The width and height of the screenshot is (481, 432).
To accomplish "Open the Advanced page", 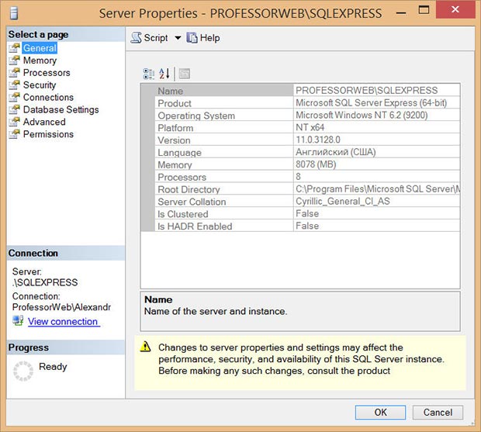I will pyautogui.click(x=44, y=122).
